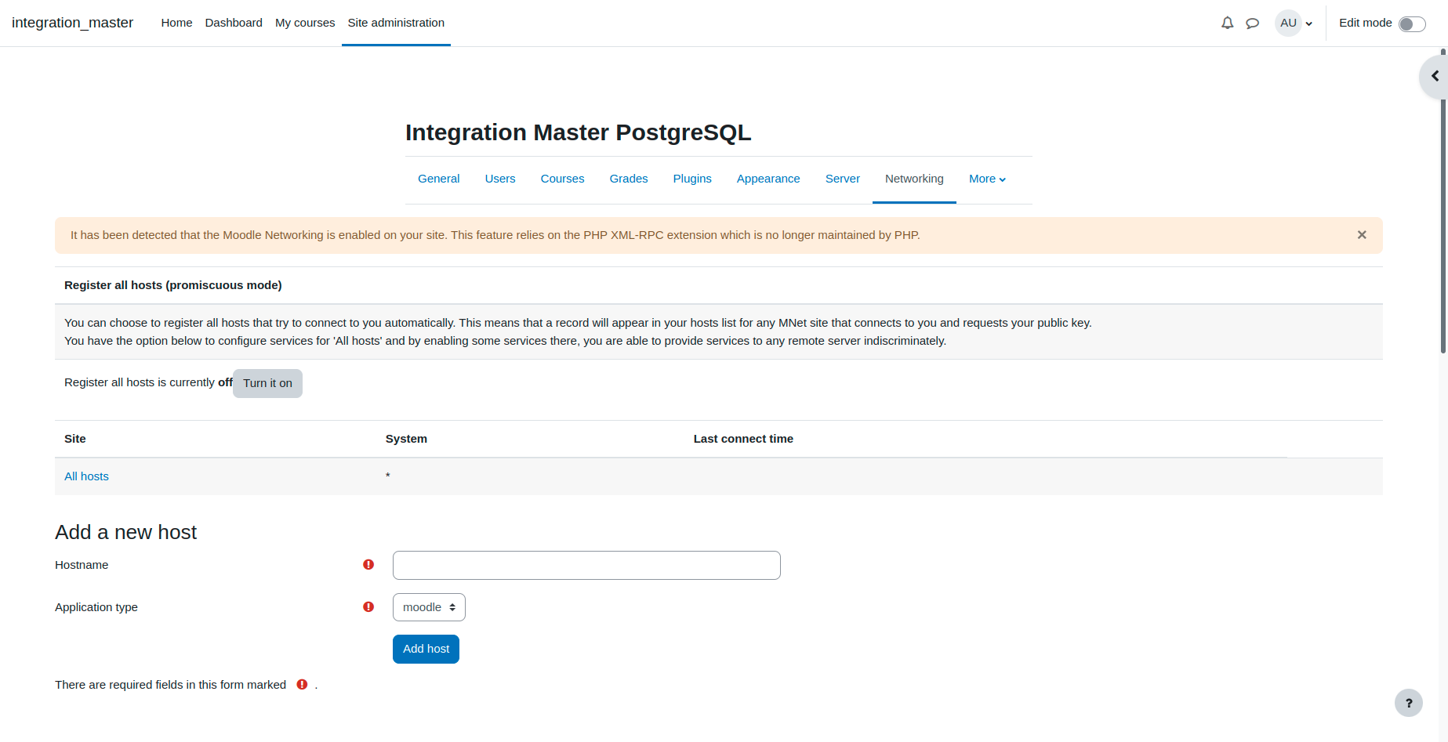Expand the block drawer arrow
The image size is (1448, 742).
click(1435, 76)
